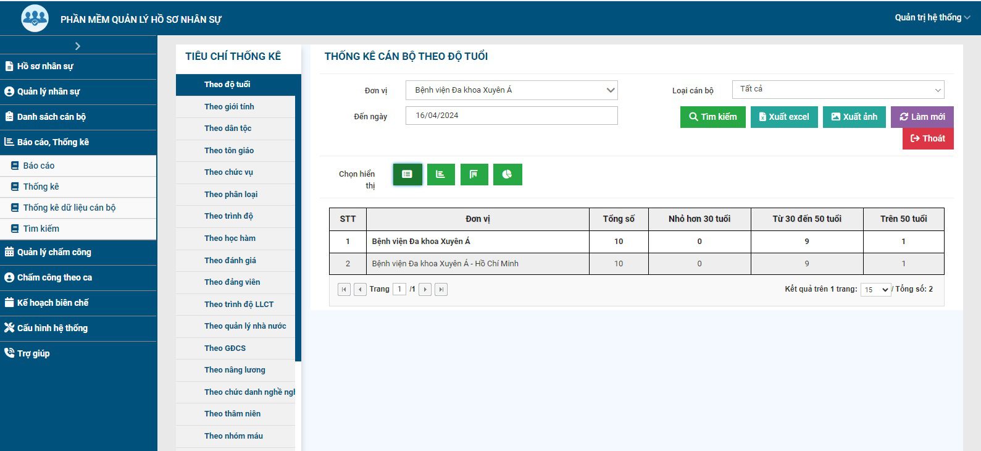Select Theo giới tính statistics criterion
The height and width of the screenshot is (451, 981).
pos(229,107)
